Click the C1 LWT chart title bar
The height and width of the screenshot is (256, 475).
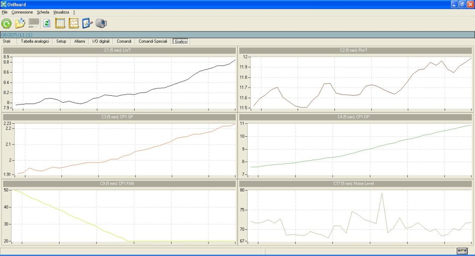(119, 50)
